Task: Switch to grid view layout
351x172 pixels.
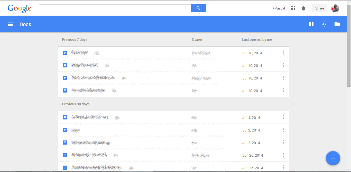Action: tap(311, 24)
